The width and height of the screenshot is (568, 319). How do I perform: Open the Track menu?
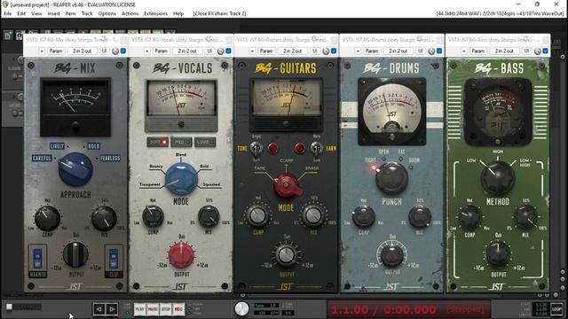[87, 13]
